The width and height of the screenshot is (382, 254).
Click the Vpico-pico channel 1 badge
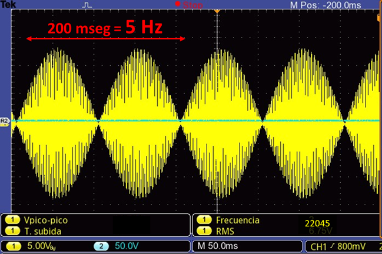(12, 220)
